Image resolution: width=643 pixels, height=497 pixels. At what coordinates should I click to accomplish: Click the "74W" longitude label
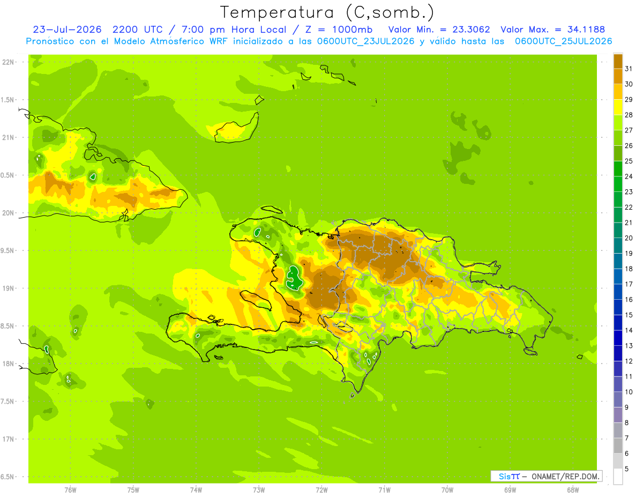(196, 489)
